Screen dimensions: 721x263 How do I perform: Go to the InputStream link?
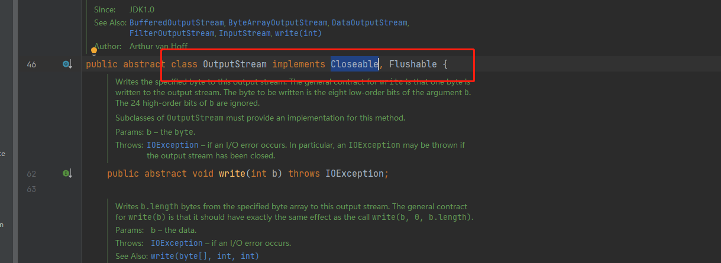point(245,33)
